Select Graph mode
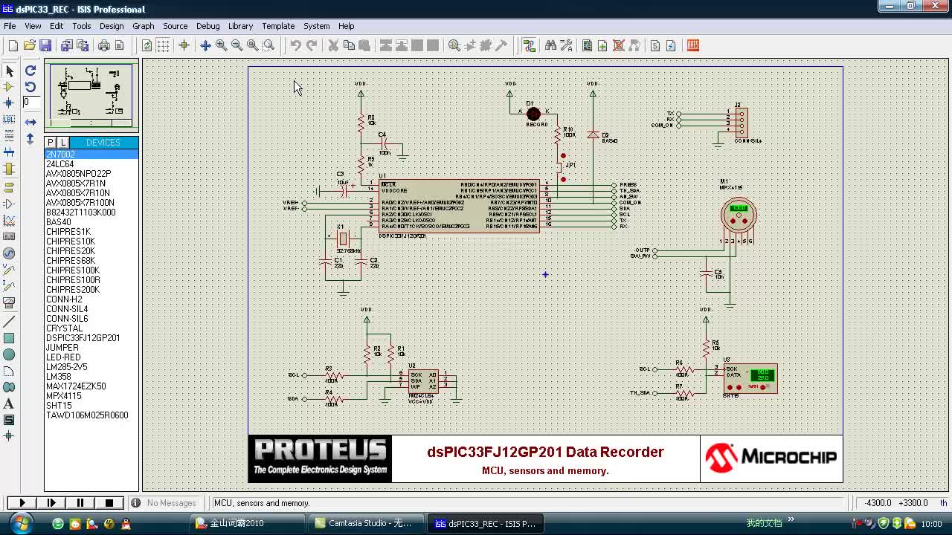 point(9,220)
